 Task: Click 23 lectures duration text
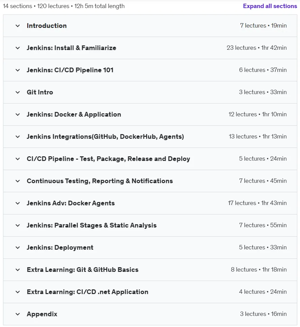pyautogui.click(x=257, y=48)
